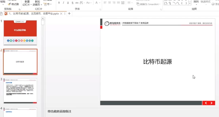This screenshot has width=219, height=117.
Task: Open the character spacing AV dropdown
Action: coord(83,3)
